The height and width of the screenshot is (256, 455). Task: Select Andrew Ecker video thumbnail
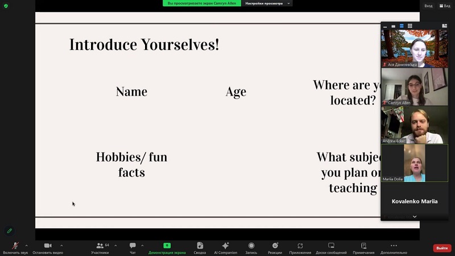point(415,125)
